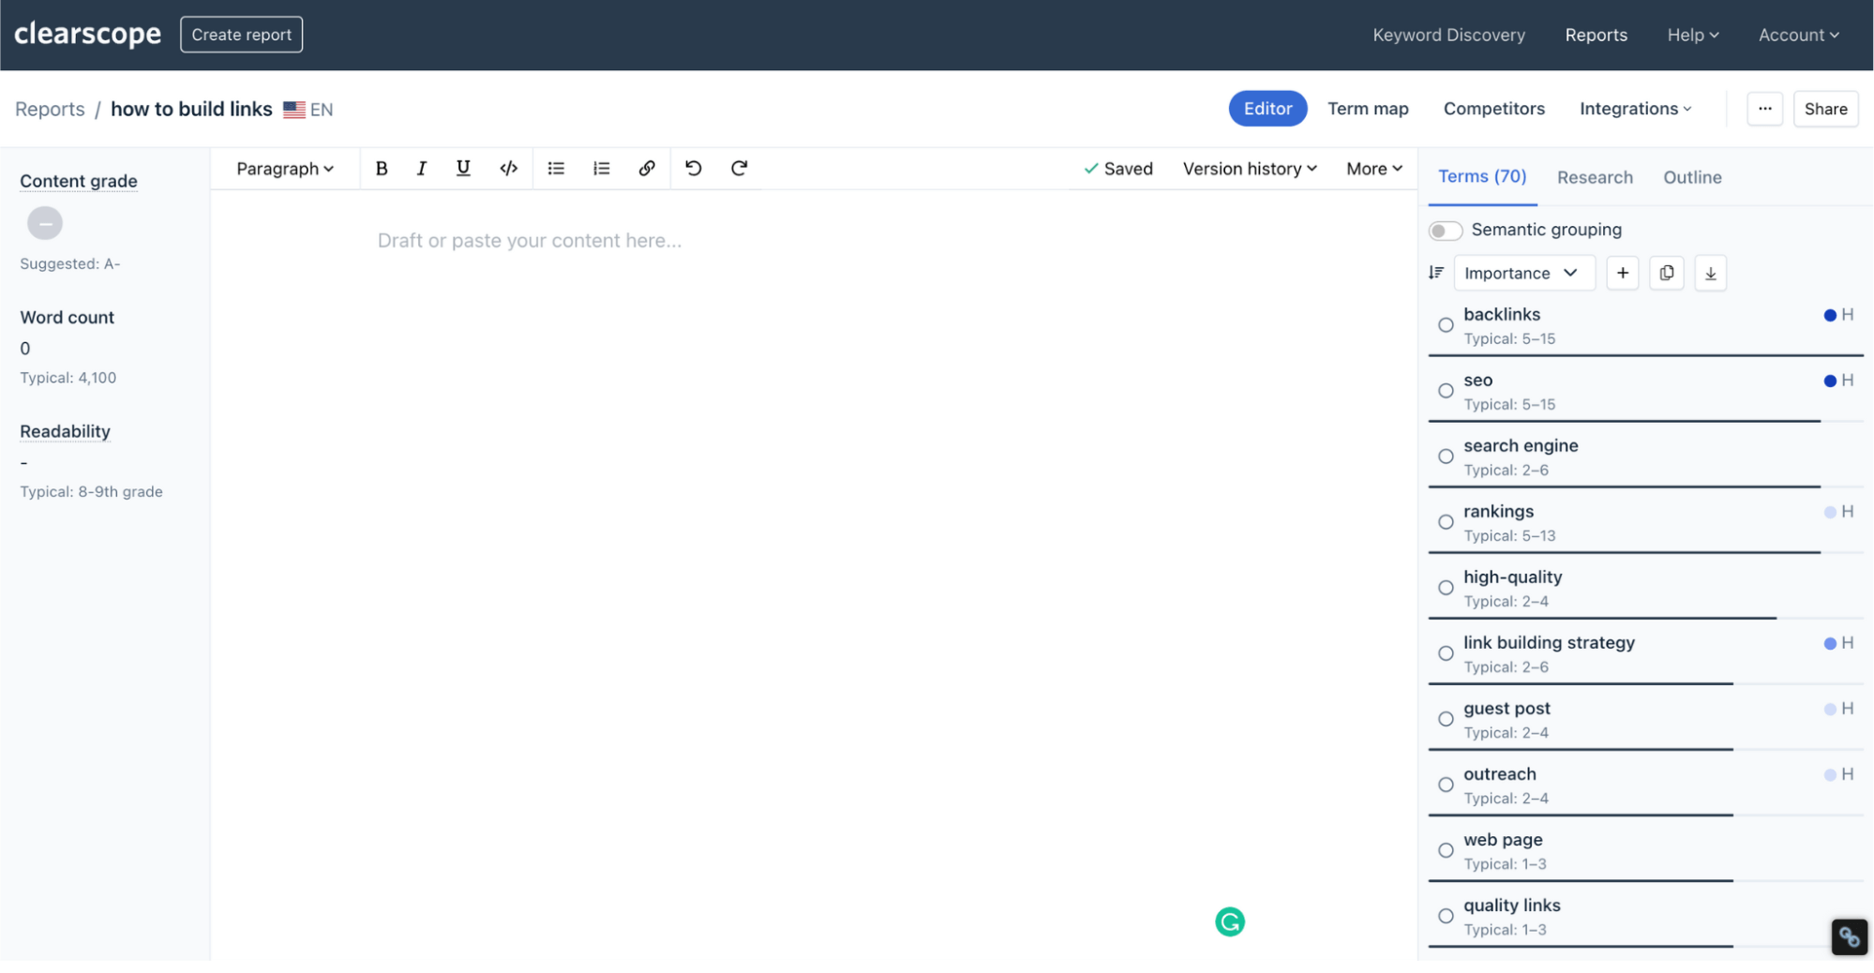Undo the last edit
The height and width of the screenshot is (973, 1874).
pyautogui.click(x=694, y=169)
